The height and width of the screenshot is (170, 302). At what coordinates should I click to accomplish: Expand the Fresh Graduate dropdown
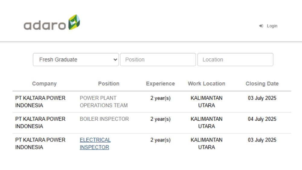[x=76, y=60]
